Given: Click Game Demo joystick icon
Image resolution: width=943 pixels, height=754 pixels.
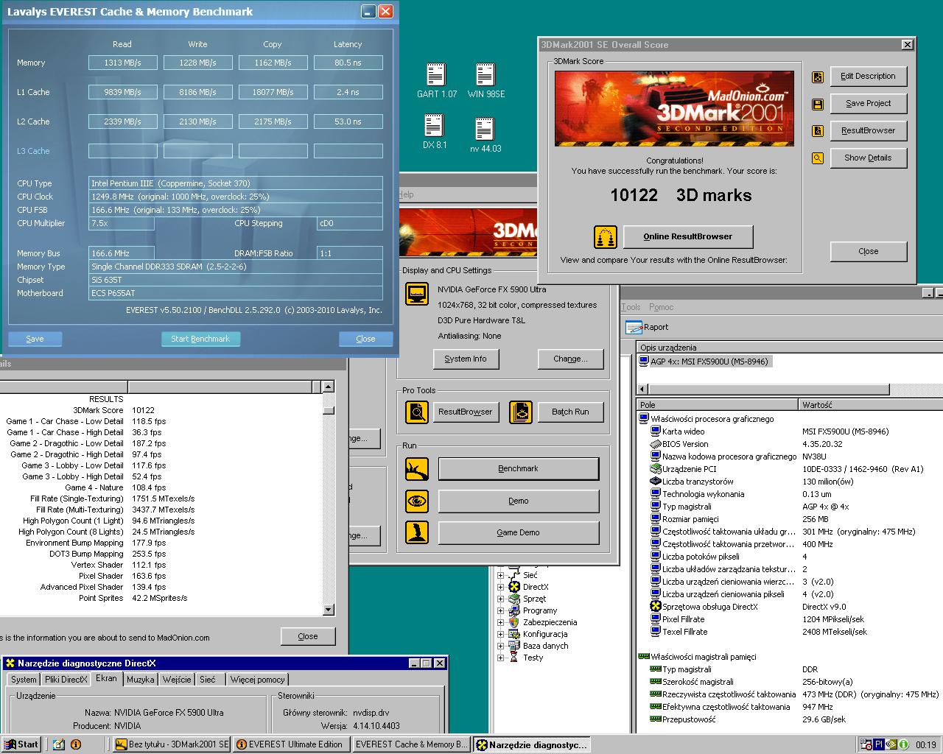Looking at the screenshot, I should tap(417, 532).
